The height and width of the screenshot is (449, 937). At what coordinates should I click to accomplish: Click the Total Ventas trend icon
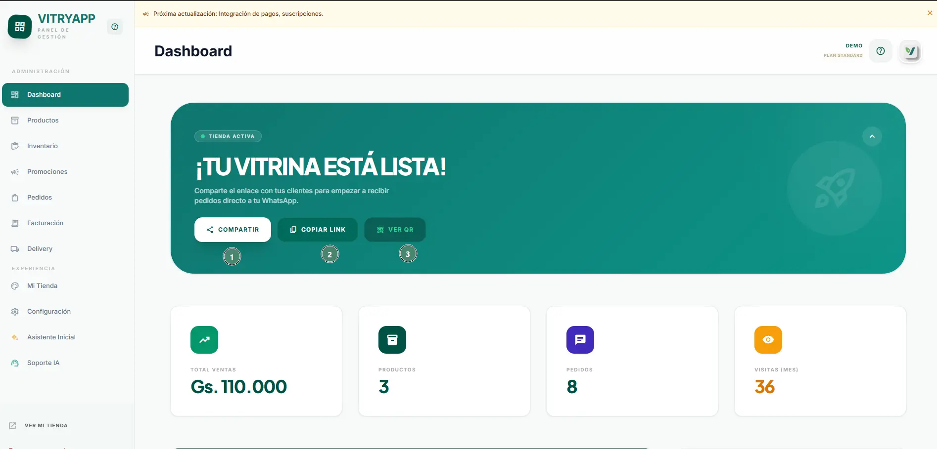click(x=204, y=340)
